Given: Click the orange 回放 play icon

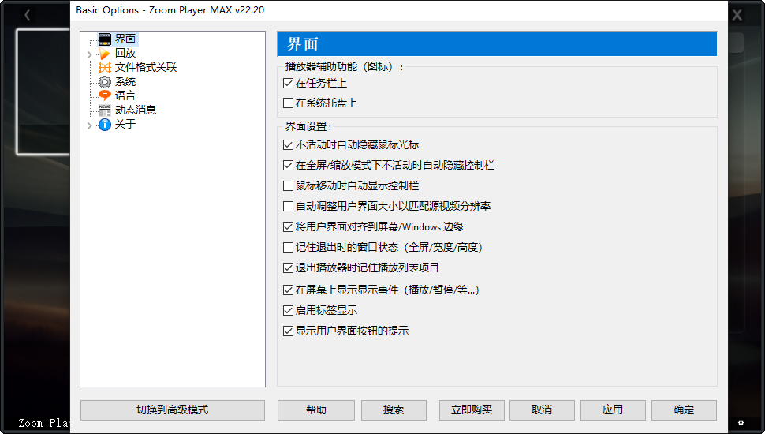Looking at the screenshot, I should [105, 53].
